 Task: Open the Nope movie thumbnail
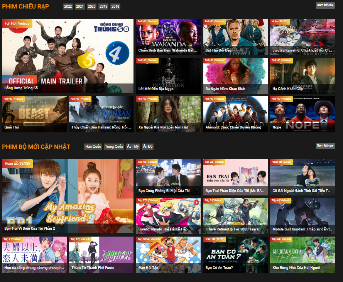click(302, 114)
